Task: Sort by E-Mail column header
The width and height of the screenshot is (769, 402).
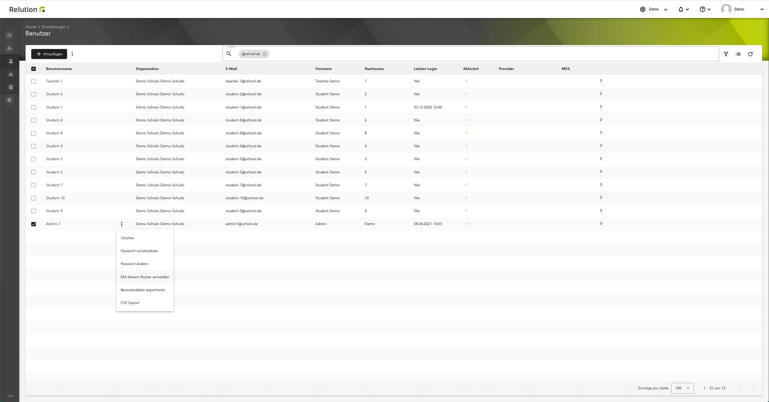Action: point(231,69)
